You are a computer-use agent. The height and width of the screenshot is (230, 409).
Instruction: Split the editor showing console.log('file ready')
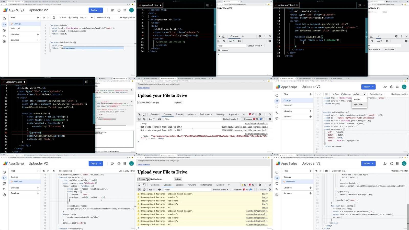(x=87, y=82)
